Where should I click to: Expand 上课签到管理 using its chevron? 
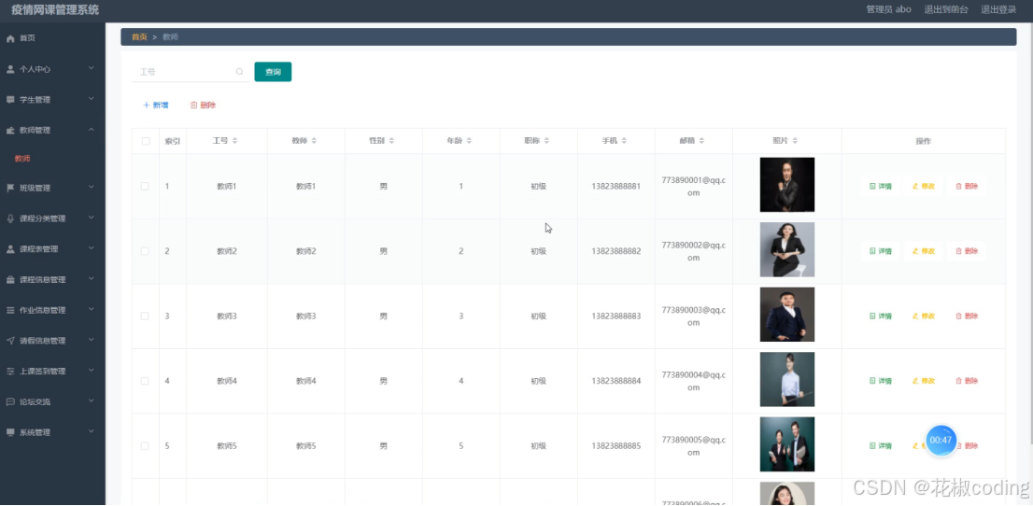(x=92, y=371)
